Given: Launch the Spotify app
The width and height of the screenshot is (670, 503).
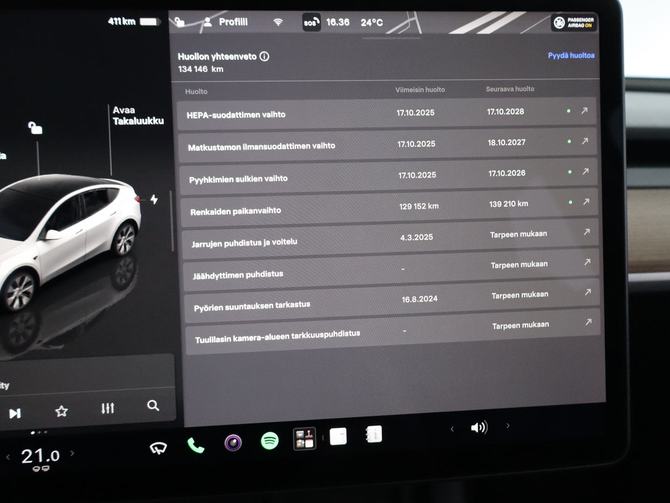Looking at the screenshot, I should coord(270,440).
